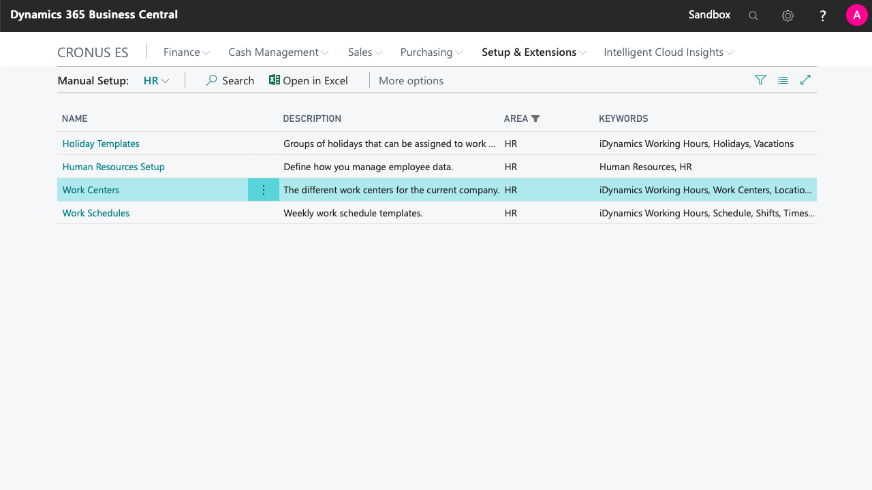Click the avatar icon in top right

click(x=856, y=15)
